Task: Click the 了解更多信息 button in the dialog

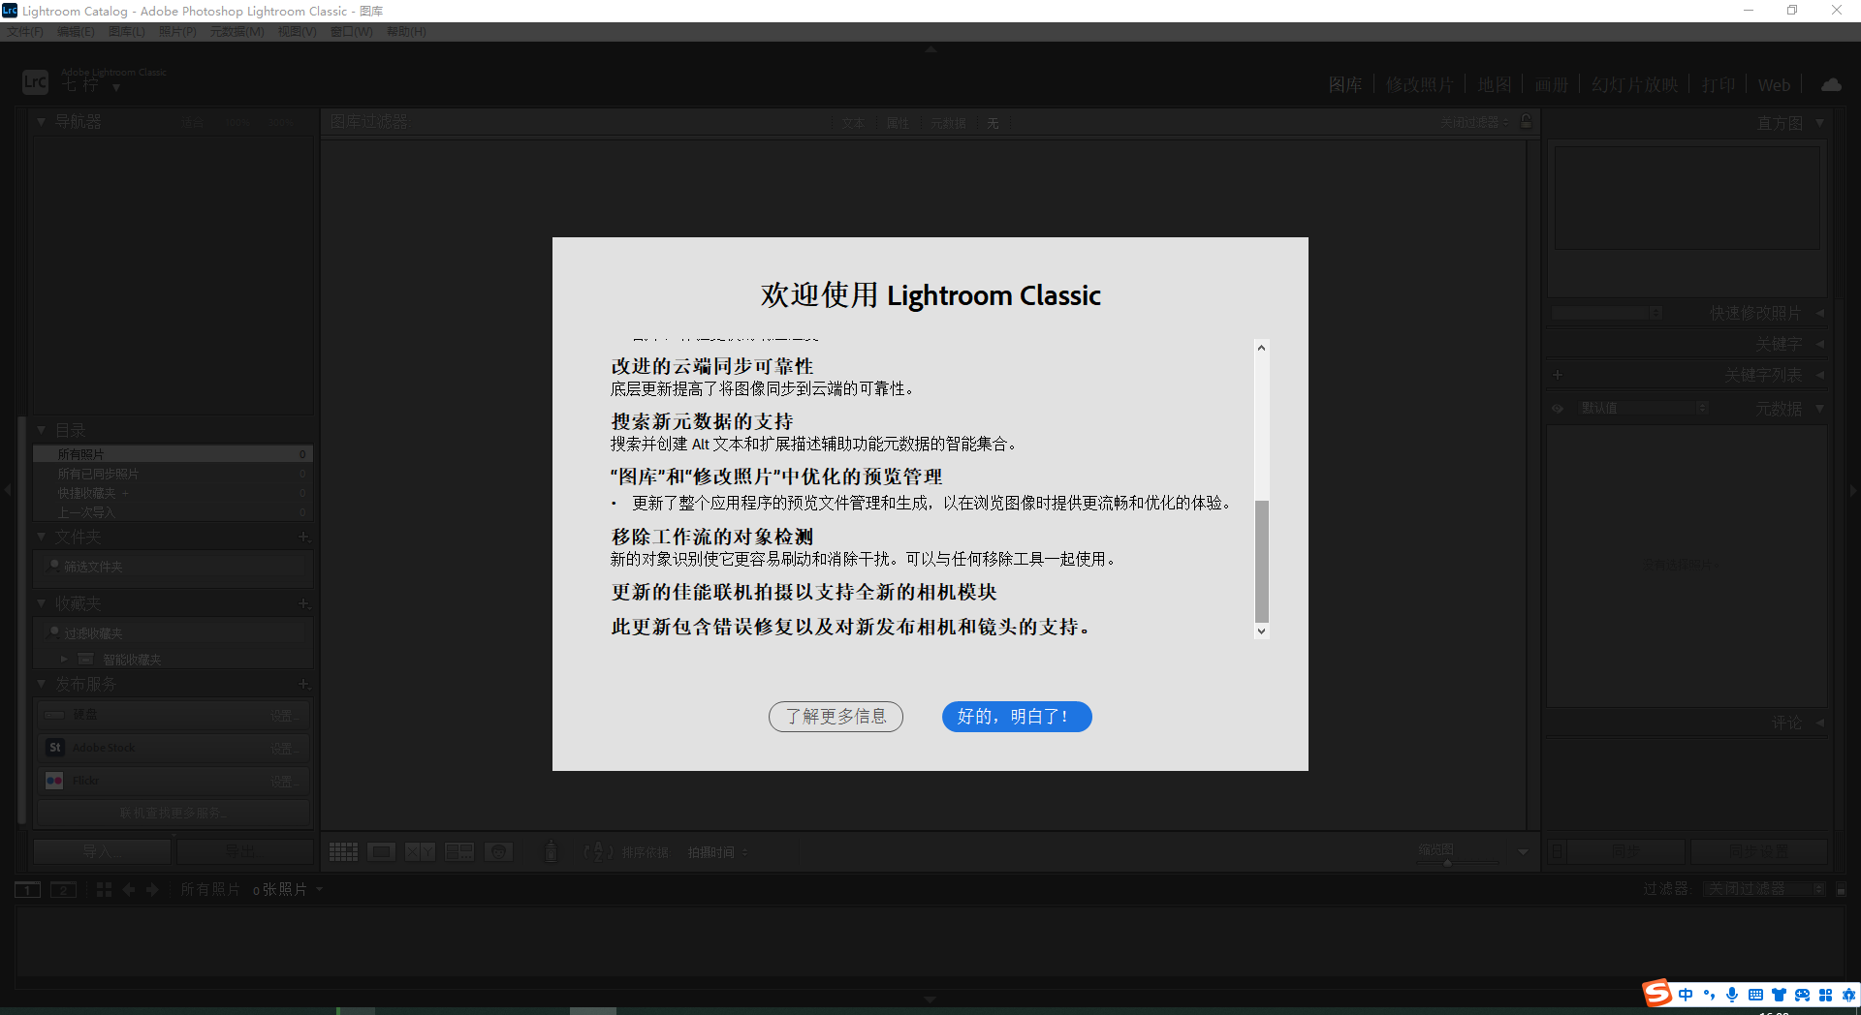Action: (x=836, y=717)
